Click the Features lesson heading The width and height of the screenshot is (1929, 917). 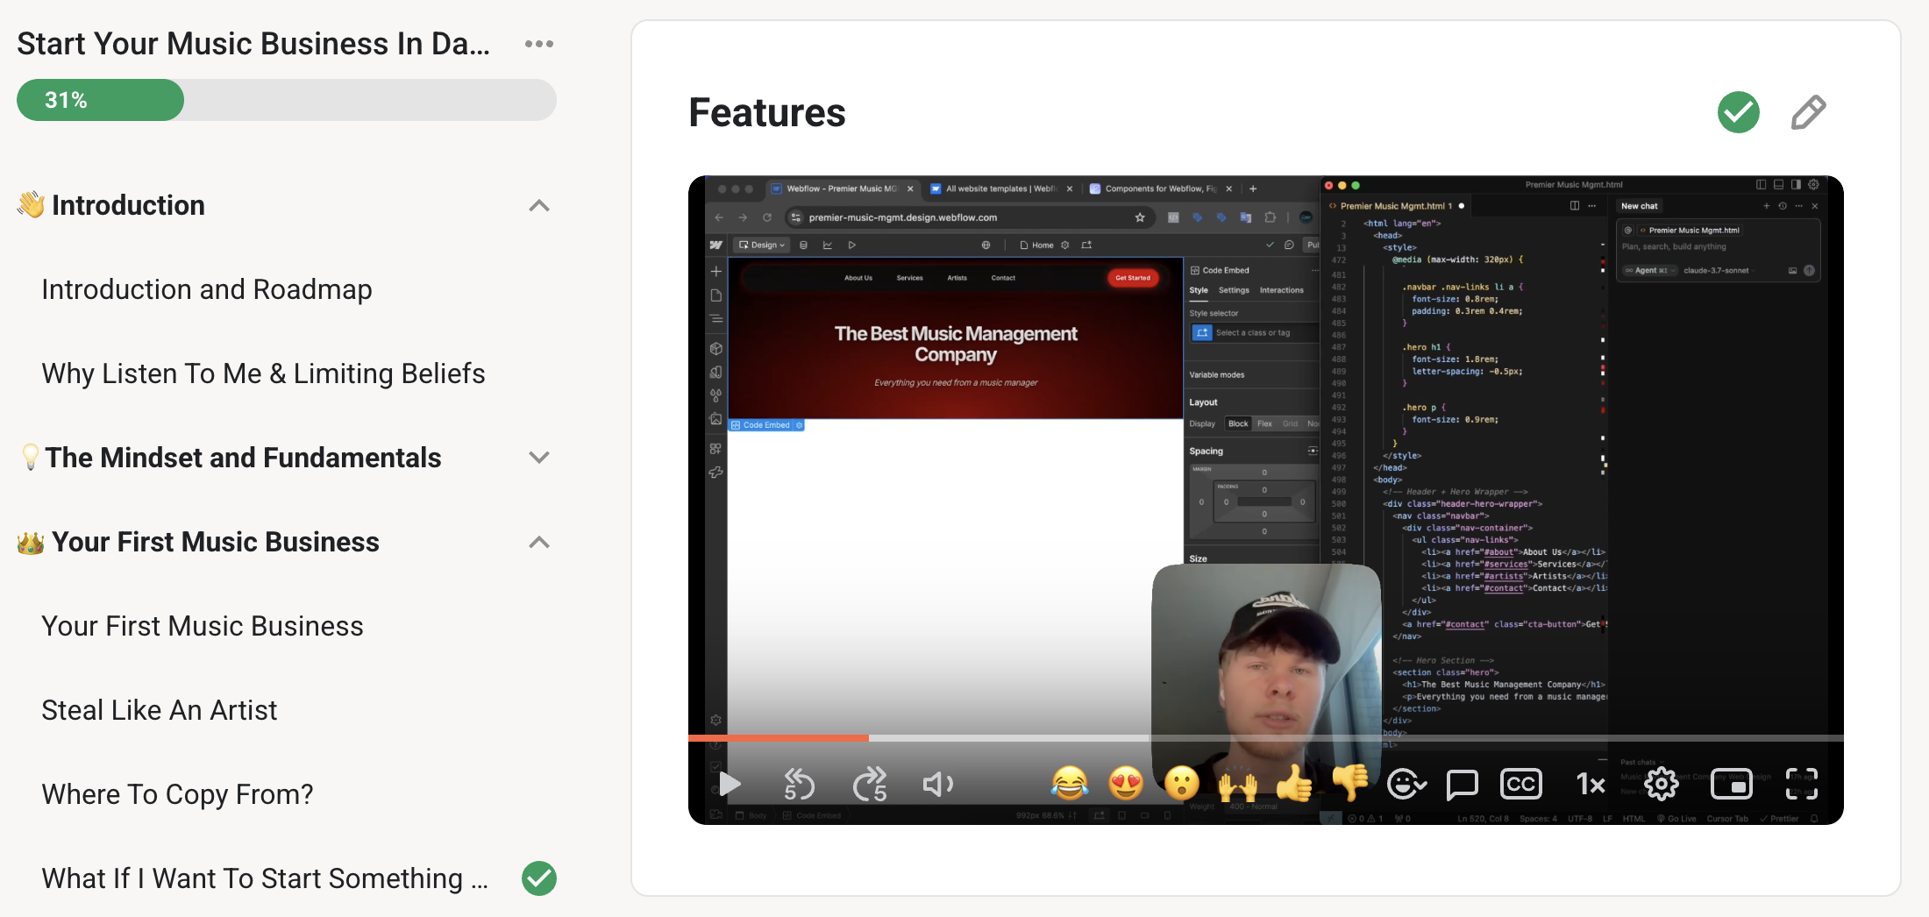pyautogui.click(x=767, y=112)
